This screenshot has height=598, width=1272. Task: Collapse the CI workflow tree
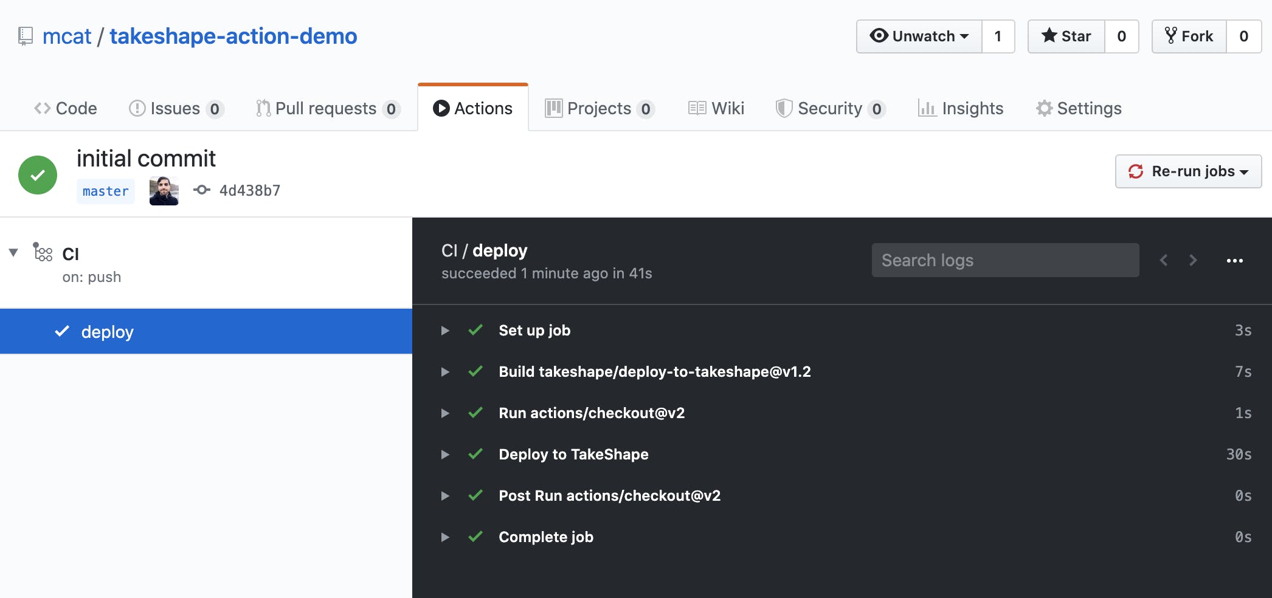[13, 252]
